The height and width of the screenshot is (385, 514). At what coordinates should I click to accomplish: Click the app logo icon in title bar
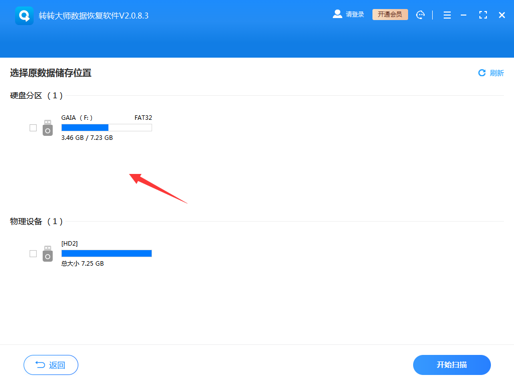tap(24, 16)
